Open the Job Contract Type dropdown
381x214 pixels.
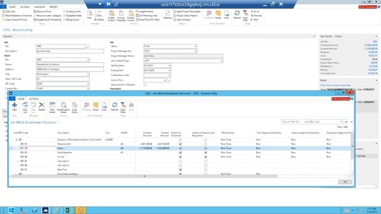coord(221,61)
